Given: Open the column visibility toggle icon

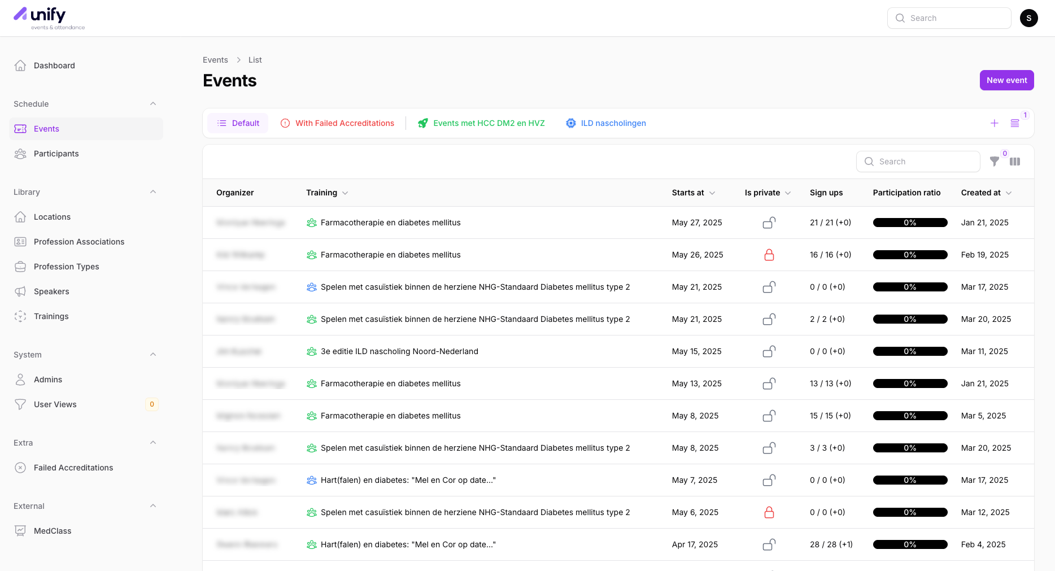Looking at the screenshot, I should click(x=1015, y=162).
